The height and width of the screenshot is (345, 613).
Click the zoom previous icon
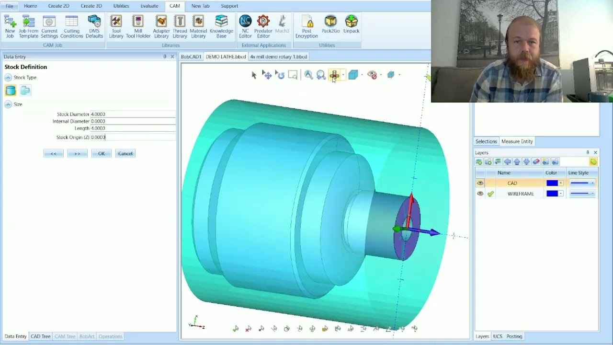[321, 75]
